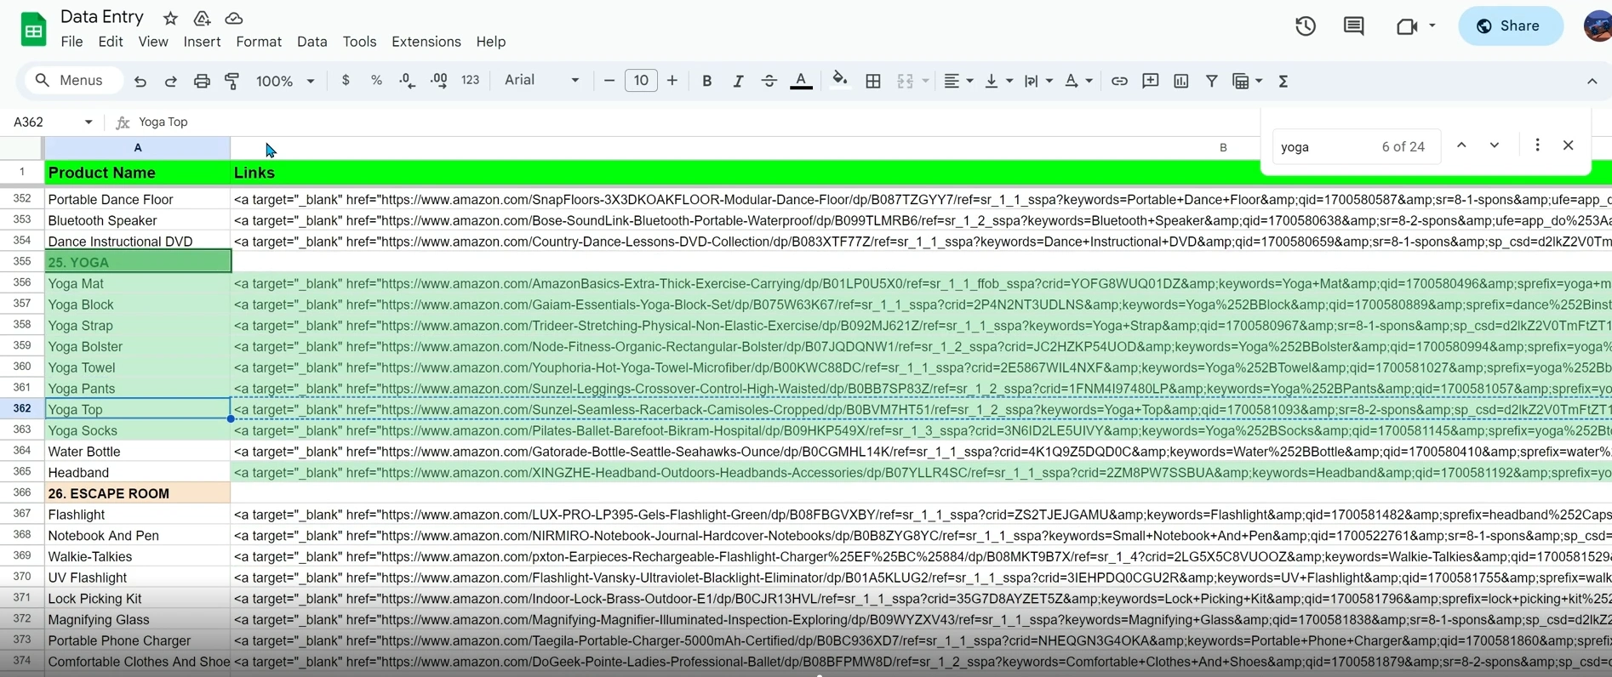The width and height of the screenshot is (1612, 677).
Task: Click the move to Drive folder icon
Action: 202,18
